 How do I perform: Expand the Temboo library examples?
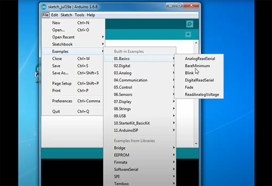[x=140, y=183]
